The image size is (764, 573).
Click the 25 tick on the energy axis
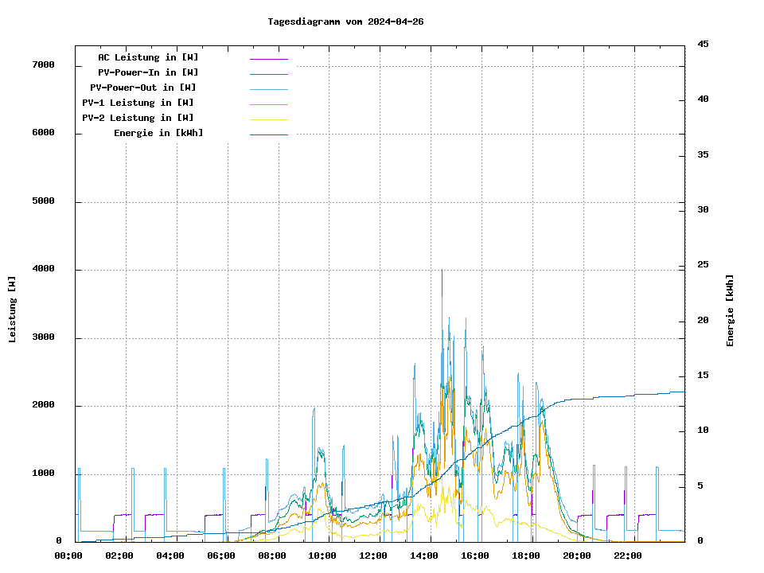(703, 264)
